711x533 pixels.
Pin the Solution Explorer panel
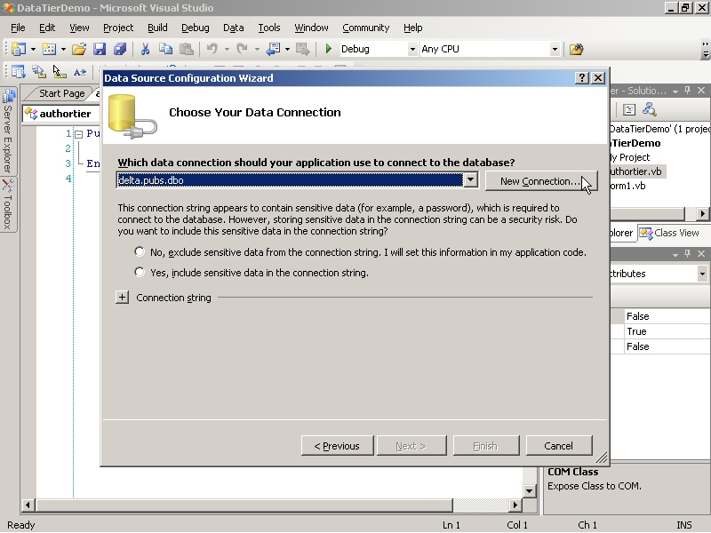[x=688, y=91]
